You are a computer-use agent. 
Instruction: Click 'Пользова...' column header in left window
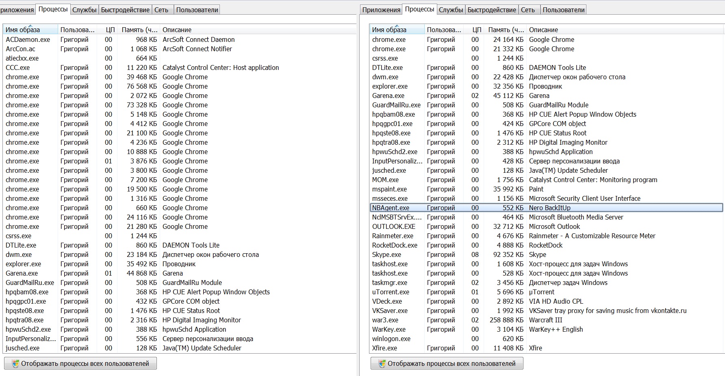77,30
